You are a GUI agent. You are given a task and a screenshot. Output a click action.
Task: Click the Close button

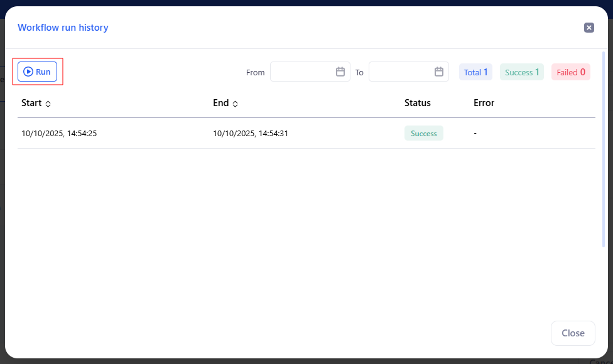572,333
